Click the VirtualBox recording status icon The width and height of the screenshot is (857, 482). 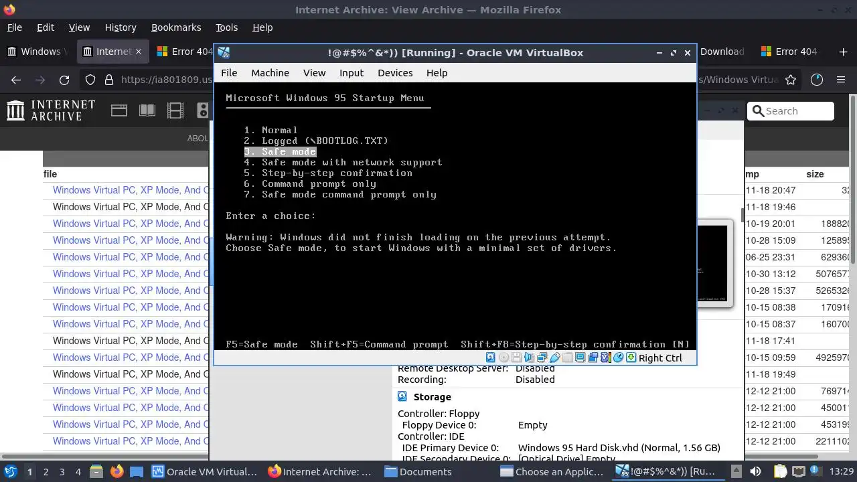[x=593, y=357]
